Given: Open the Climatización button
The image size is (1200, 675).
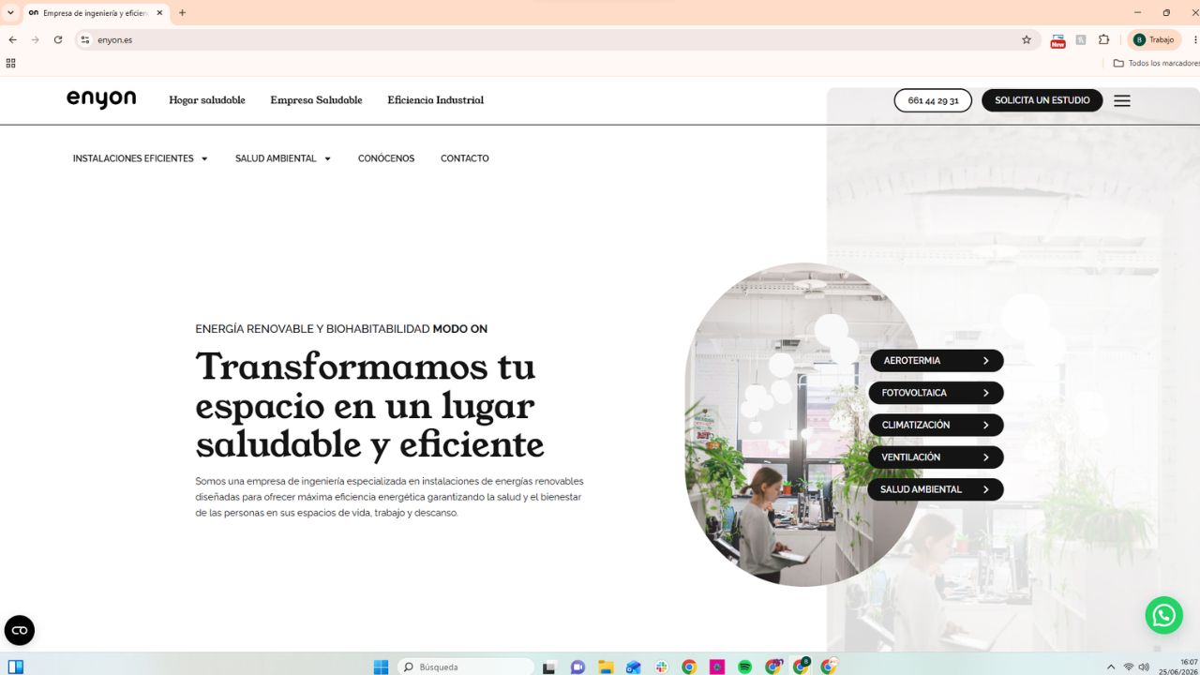Looking at the screenshot, I should pyautogui.click(x=937, y=425).
